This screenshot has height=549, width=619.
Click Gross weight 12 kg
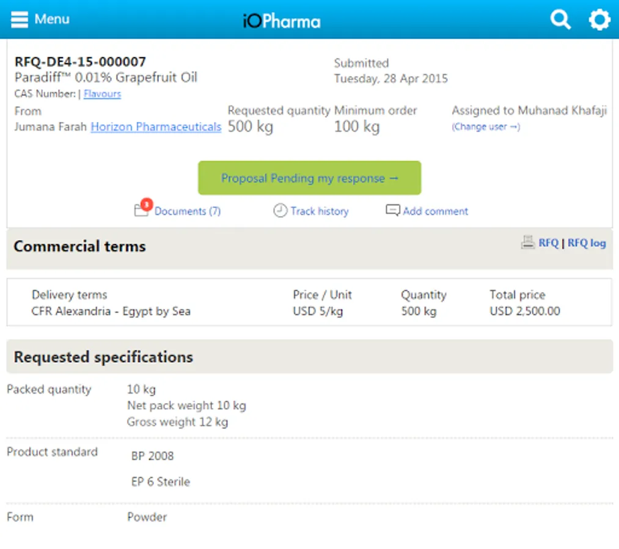[177, 422]
